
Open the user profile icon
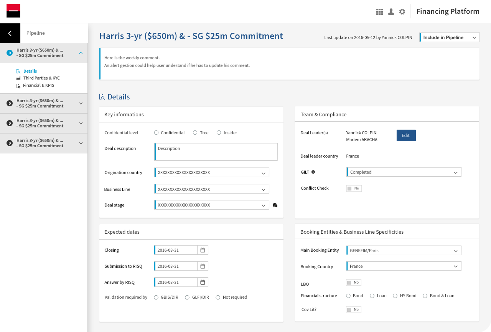click(391, 11)
